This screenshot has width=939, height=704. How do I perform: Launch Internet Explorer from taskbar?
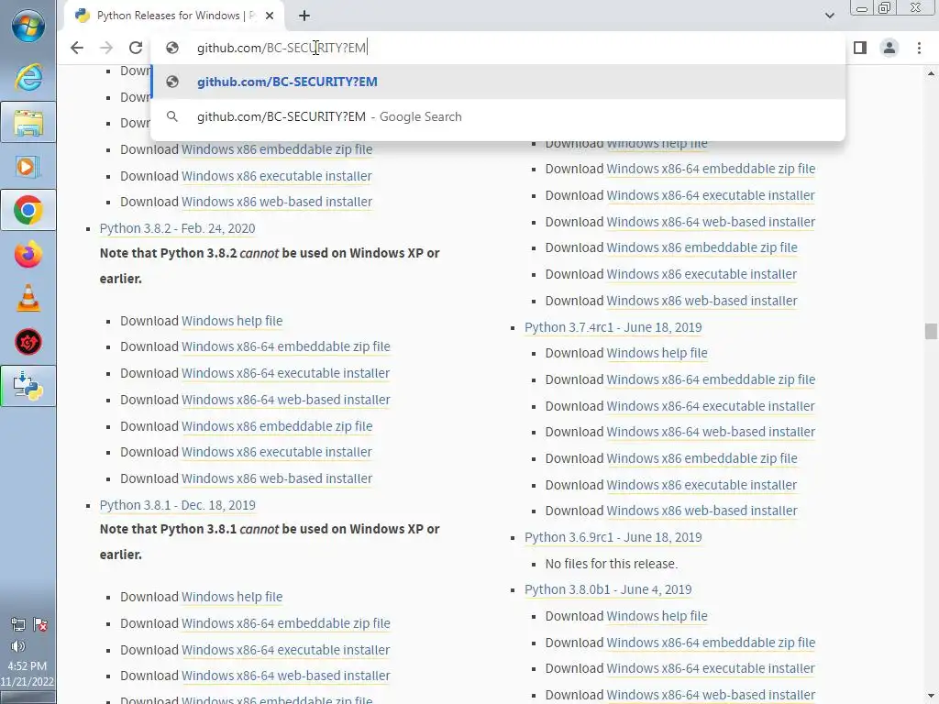[28, 78]
